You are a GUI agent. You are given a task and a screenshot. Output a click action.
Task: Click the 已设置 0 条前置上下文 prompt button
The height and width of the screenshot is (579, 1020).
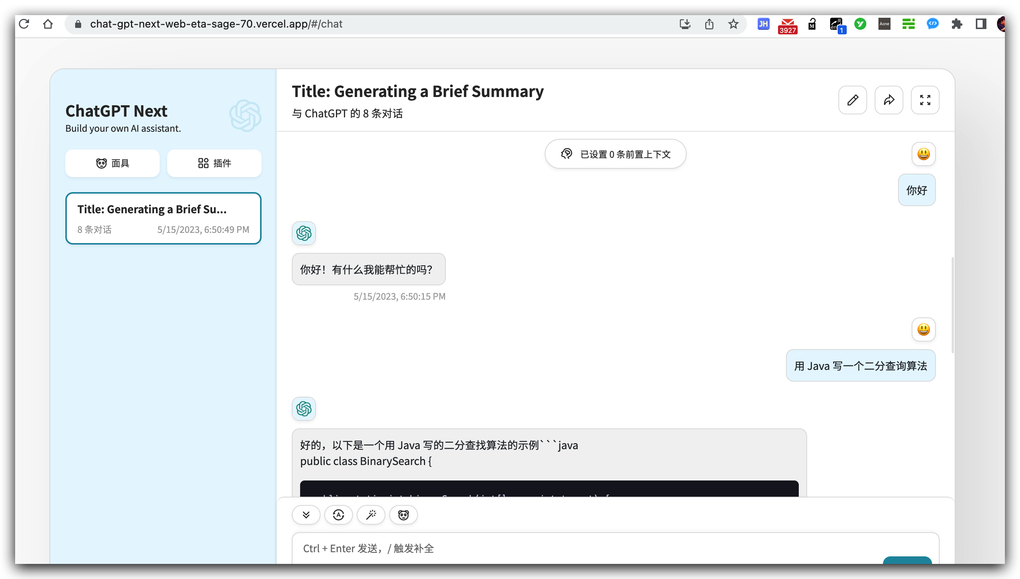(x=615, y=154)
